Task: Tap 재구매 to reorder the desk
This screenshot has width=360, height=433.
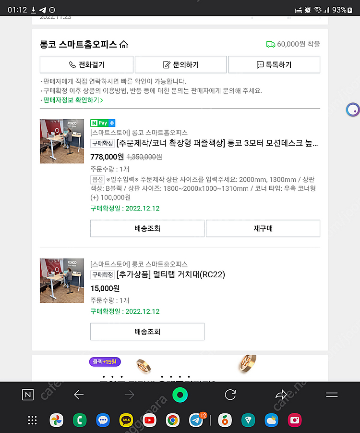Action: point(263,228)
